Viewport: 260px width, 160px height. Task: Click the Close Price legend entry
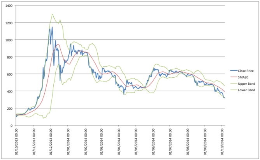click(246, 71)
